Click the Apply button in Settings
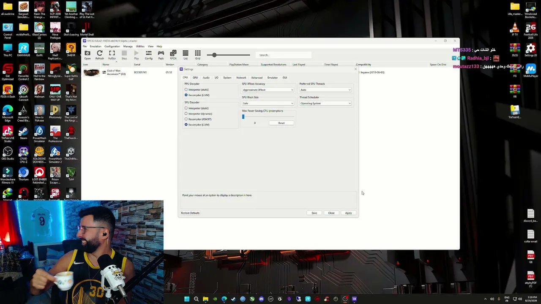541x304 pixels. [348, 213]
